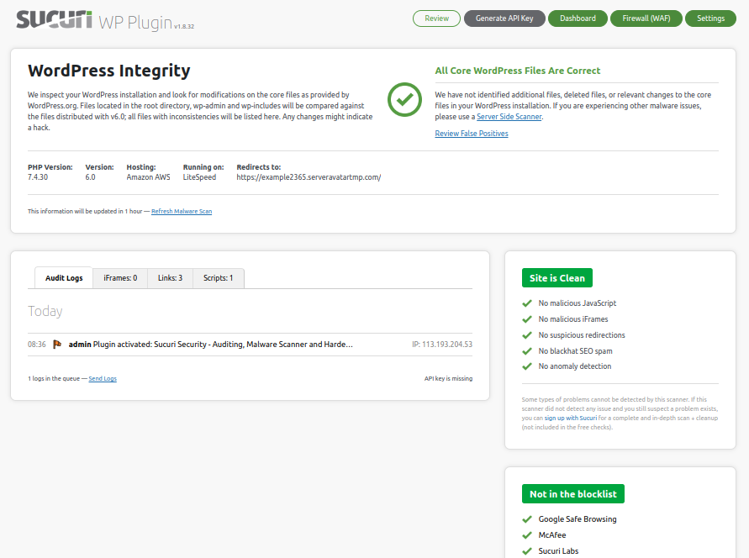Viewport: 749px width, 558px height.
Task: Click the Google Safe Browsing text
Action: pos(578,519)
